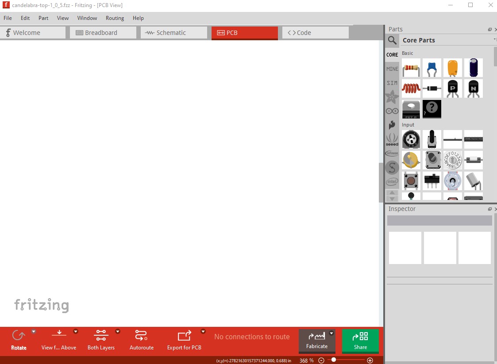Image resolution: width=497 pixels, height=364 pixels.
Task: Pick the red inductor coil part
Action: click(411, 88)
